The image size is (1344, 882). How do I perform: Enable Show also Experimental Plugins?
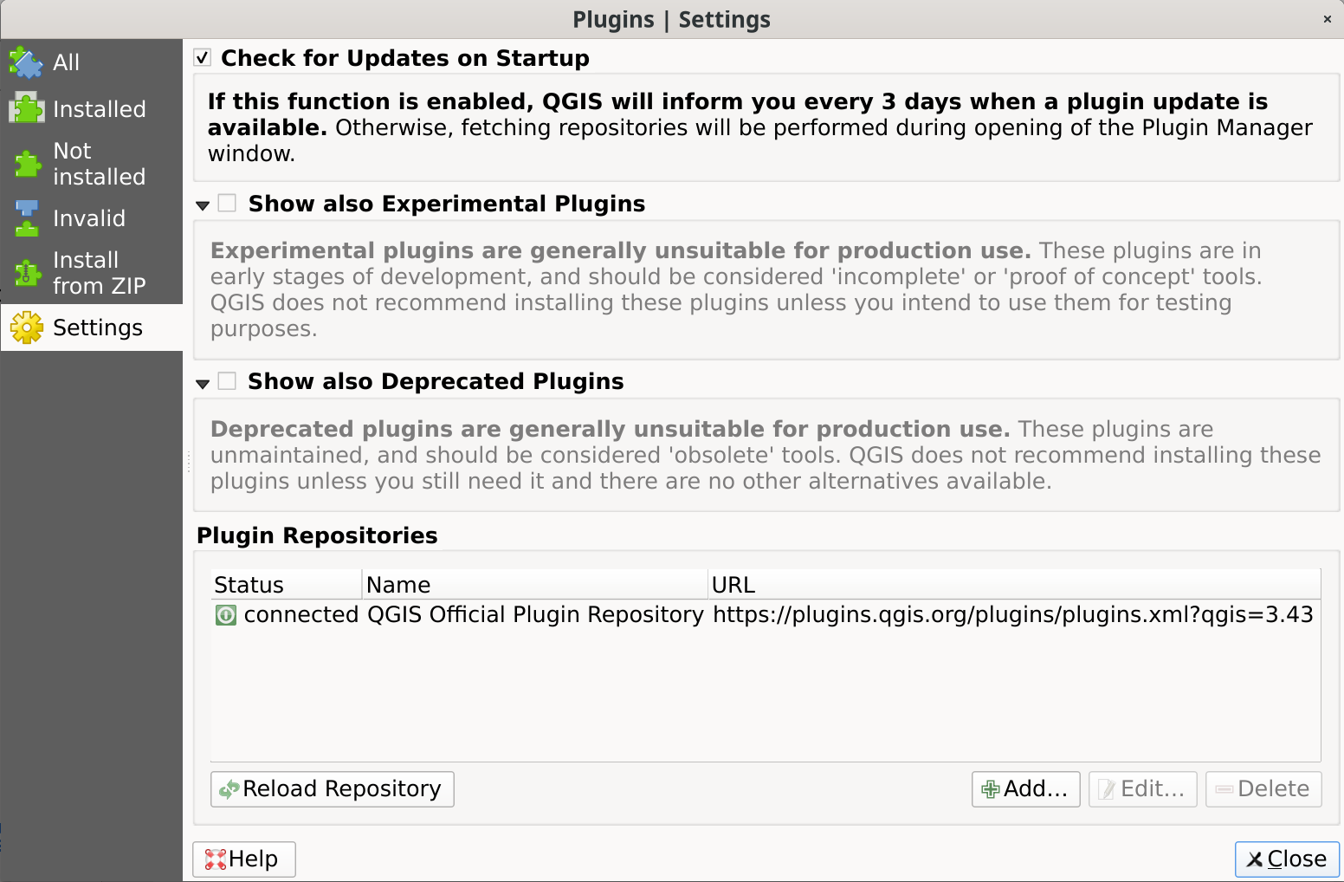[x=228, y=203]
